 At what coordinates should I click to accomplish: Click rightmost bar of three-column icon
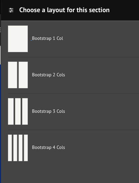point(25,111)
